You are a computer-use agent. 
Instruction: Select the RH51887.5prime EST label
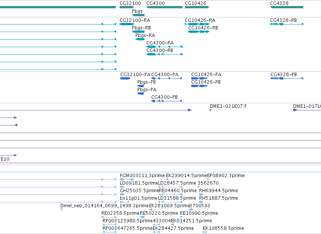219,198
